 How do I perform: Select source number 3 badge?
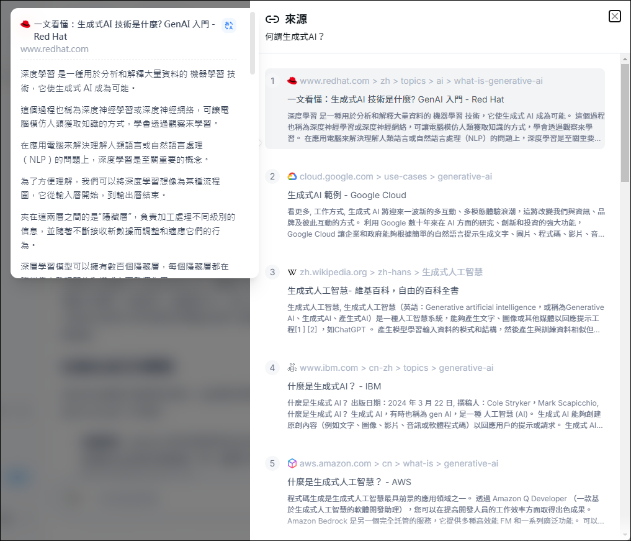[272, 272]
